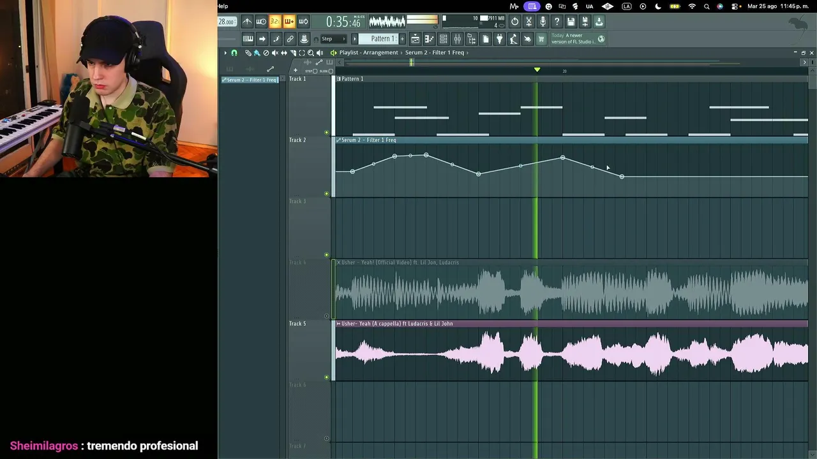Select the Slip tool
This screenshot has height=459, width=817.
tap(284, 53)
